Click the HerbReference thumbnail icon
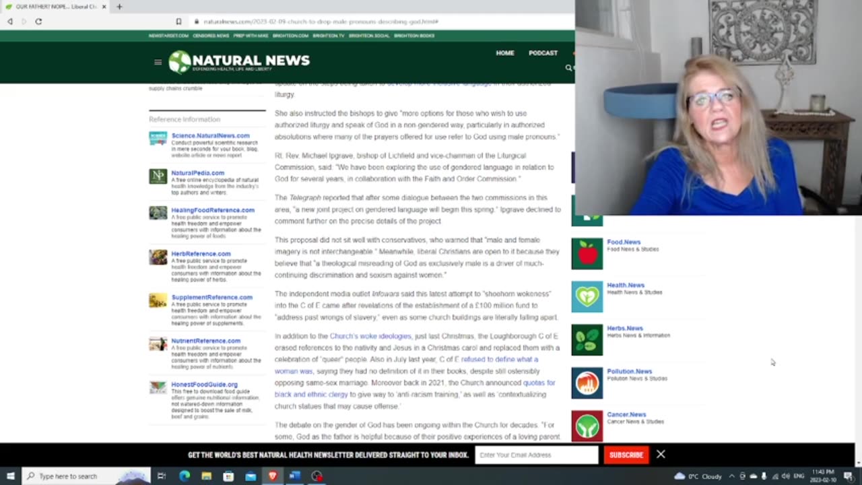The height and width of the screenshot is (485, 862). tap(158, 257)
